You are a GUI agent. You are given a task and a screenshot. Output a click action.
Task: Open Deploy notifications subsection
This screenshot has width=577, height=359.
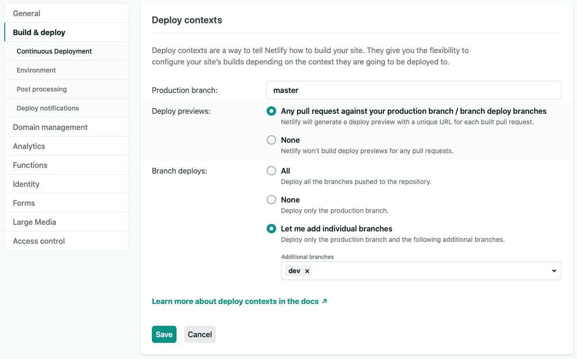pos(47,108)
